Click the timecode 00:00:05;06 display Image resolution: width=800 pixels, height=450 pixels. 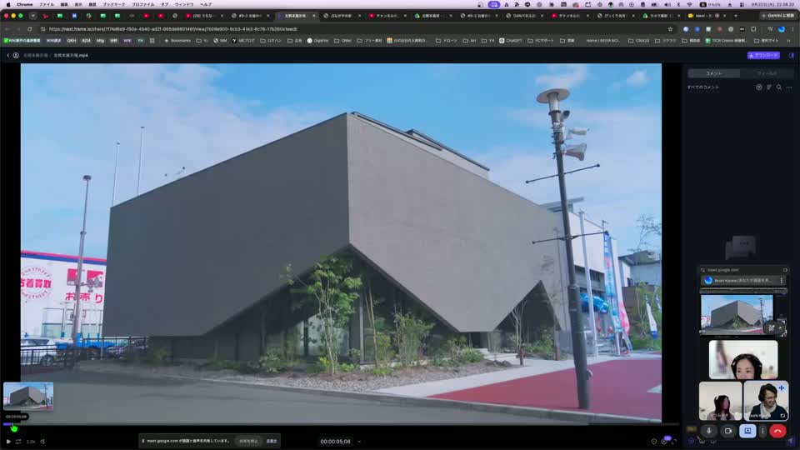tap(335, 442)
